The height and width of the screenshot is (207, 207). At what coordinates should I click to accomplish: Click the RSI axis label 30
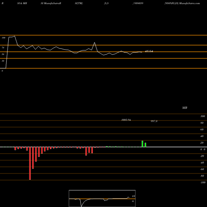click(x=3, y=61)
